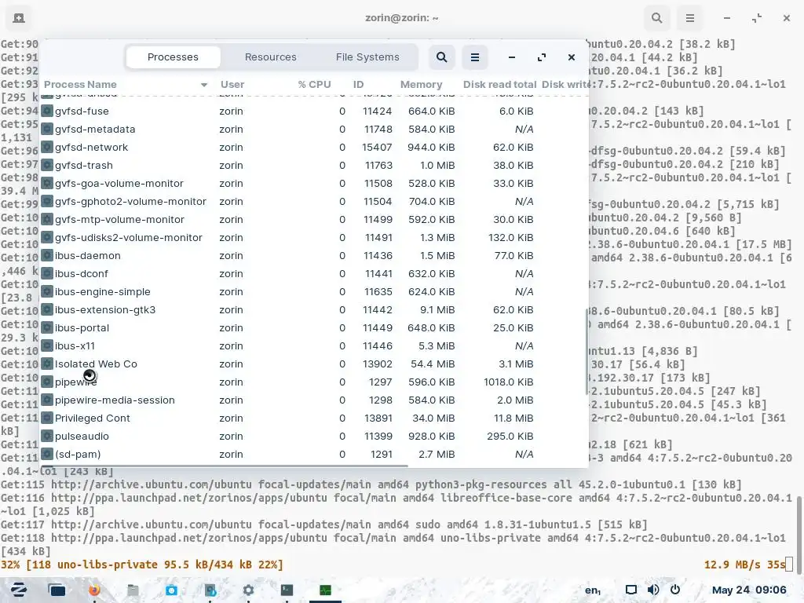This screenshot has height=603, width=804.
Task: Click the System Monitor vertical scrollbar
Action: [586, 352]
